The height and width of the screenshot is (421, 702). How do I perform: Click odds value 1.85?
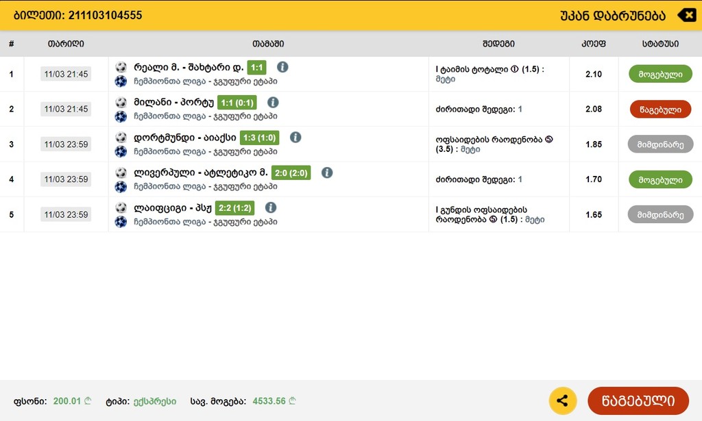[x=594, y=144]
